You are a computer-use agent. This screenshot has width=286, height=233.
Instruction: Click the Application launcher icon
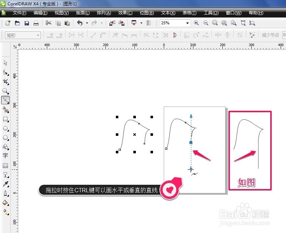[134, 23]
